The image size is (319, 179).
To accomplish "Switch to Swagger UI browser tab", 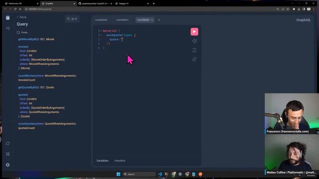I will click(132, 3).
